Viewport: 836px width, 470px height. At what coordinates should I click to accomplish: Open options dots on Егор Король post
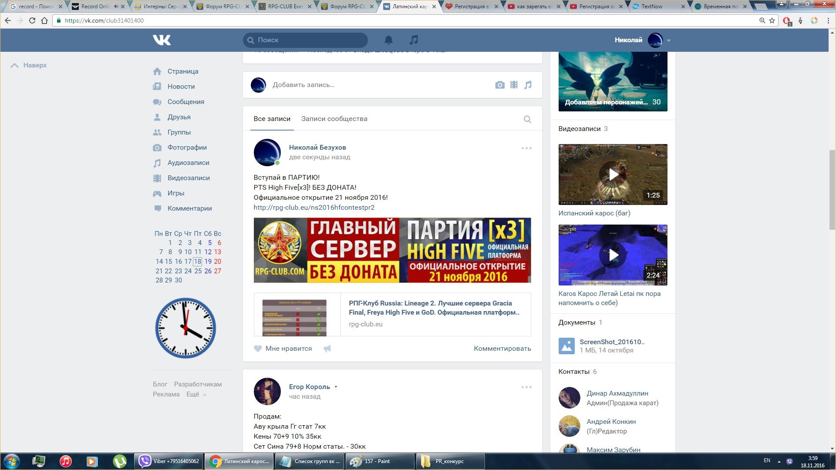526,387
